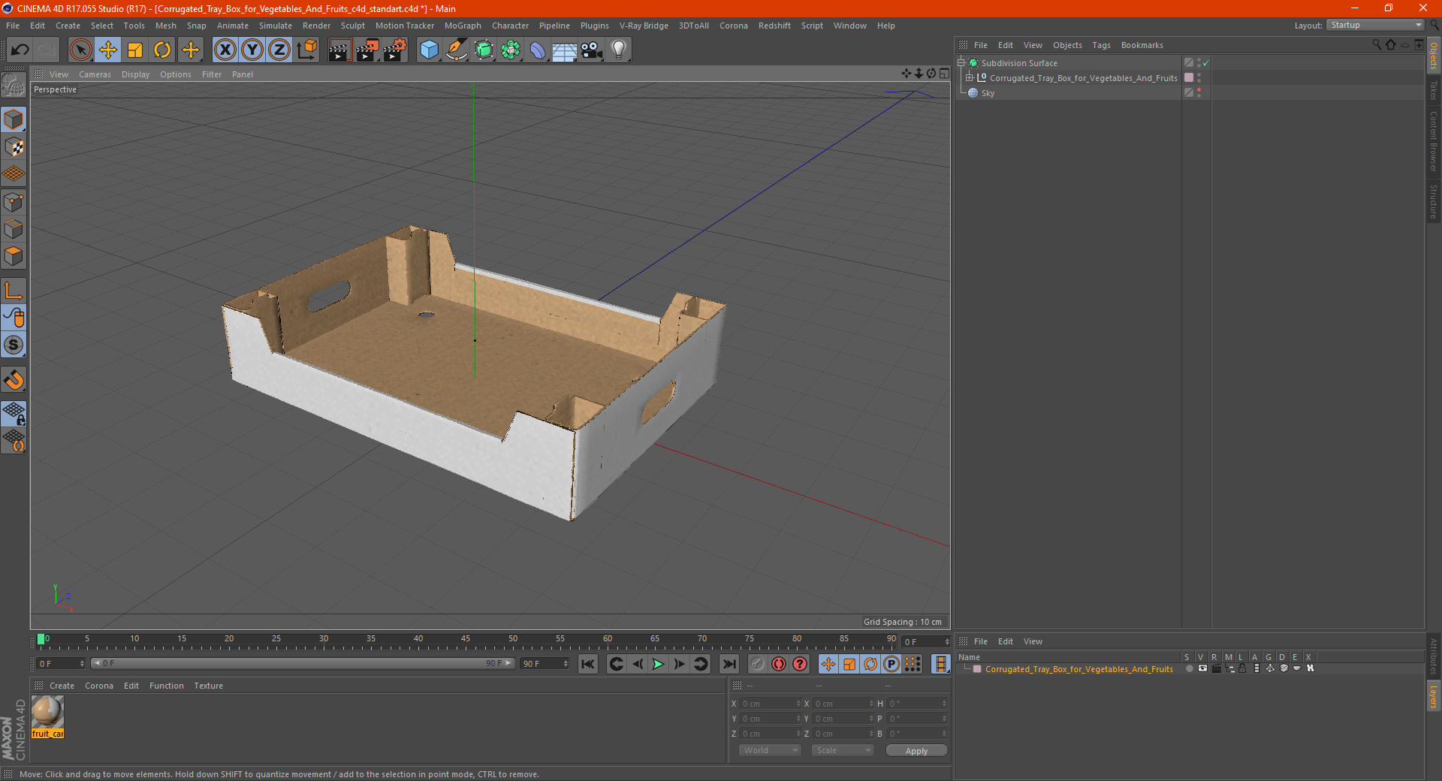Toggle layer visibility eye for Corrugated_Tray_Box layer

click(x=1202, y=668)
